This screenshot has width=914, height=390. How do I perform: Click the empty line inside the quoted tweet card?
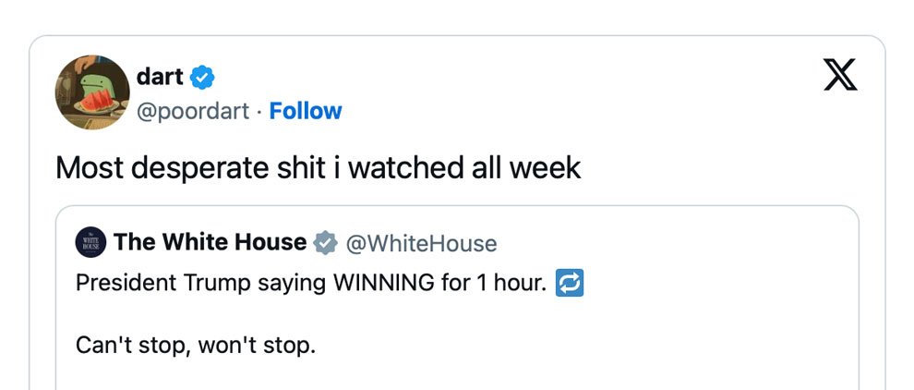457,315
